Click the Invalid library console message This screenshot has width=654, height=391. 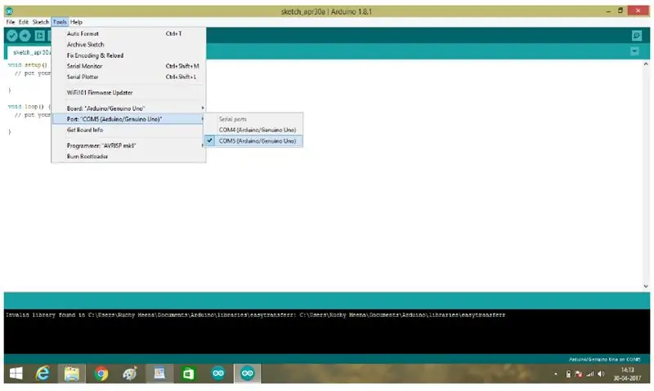coord(255,315)
